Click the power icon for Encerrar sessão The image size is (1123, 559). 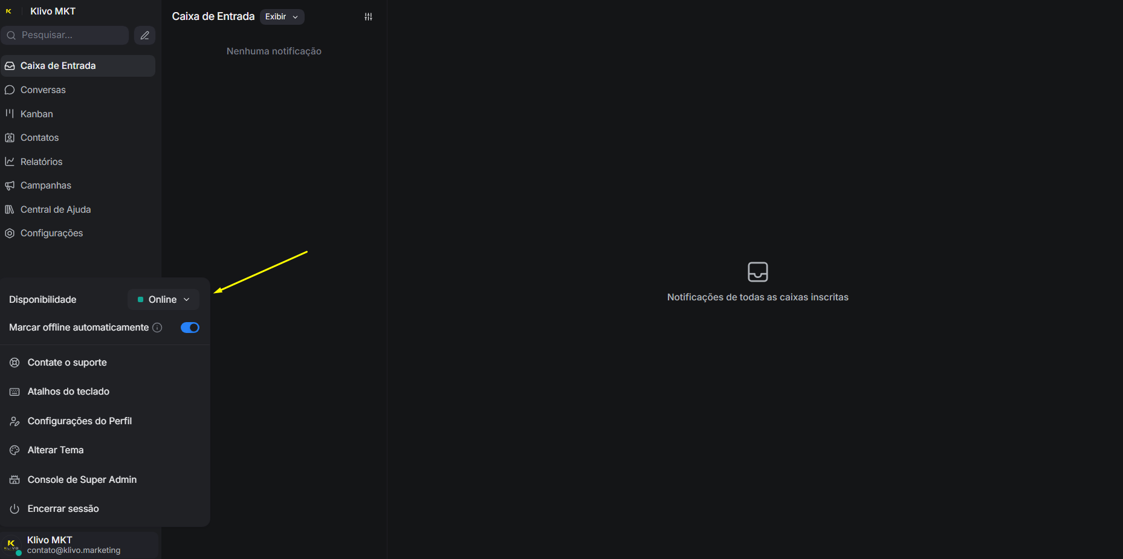[15, 509]
